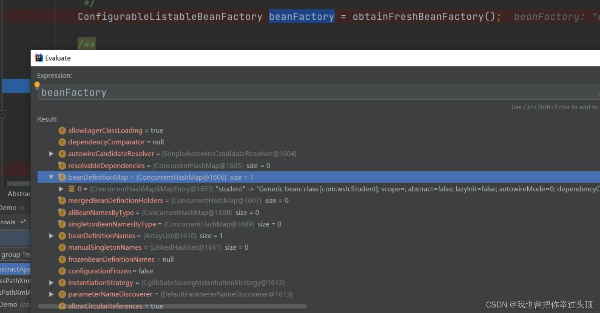Click field icon of beanDefinitionNames
Viewport: 600px width, 313px height.
tap(62, 236)
